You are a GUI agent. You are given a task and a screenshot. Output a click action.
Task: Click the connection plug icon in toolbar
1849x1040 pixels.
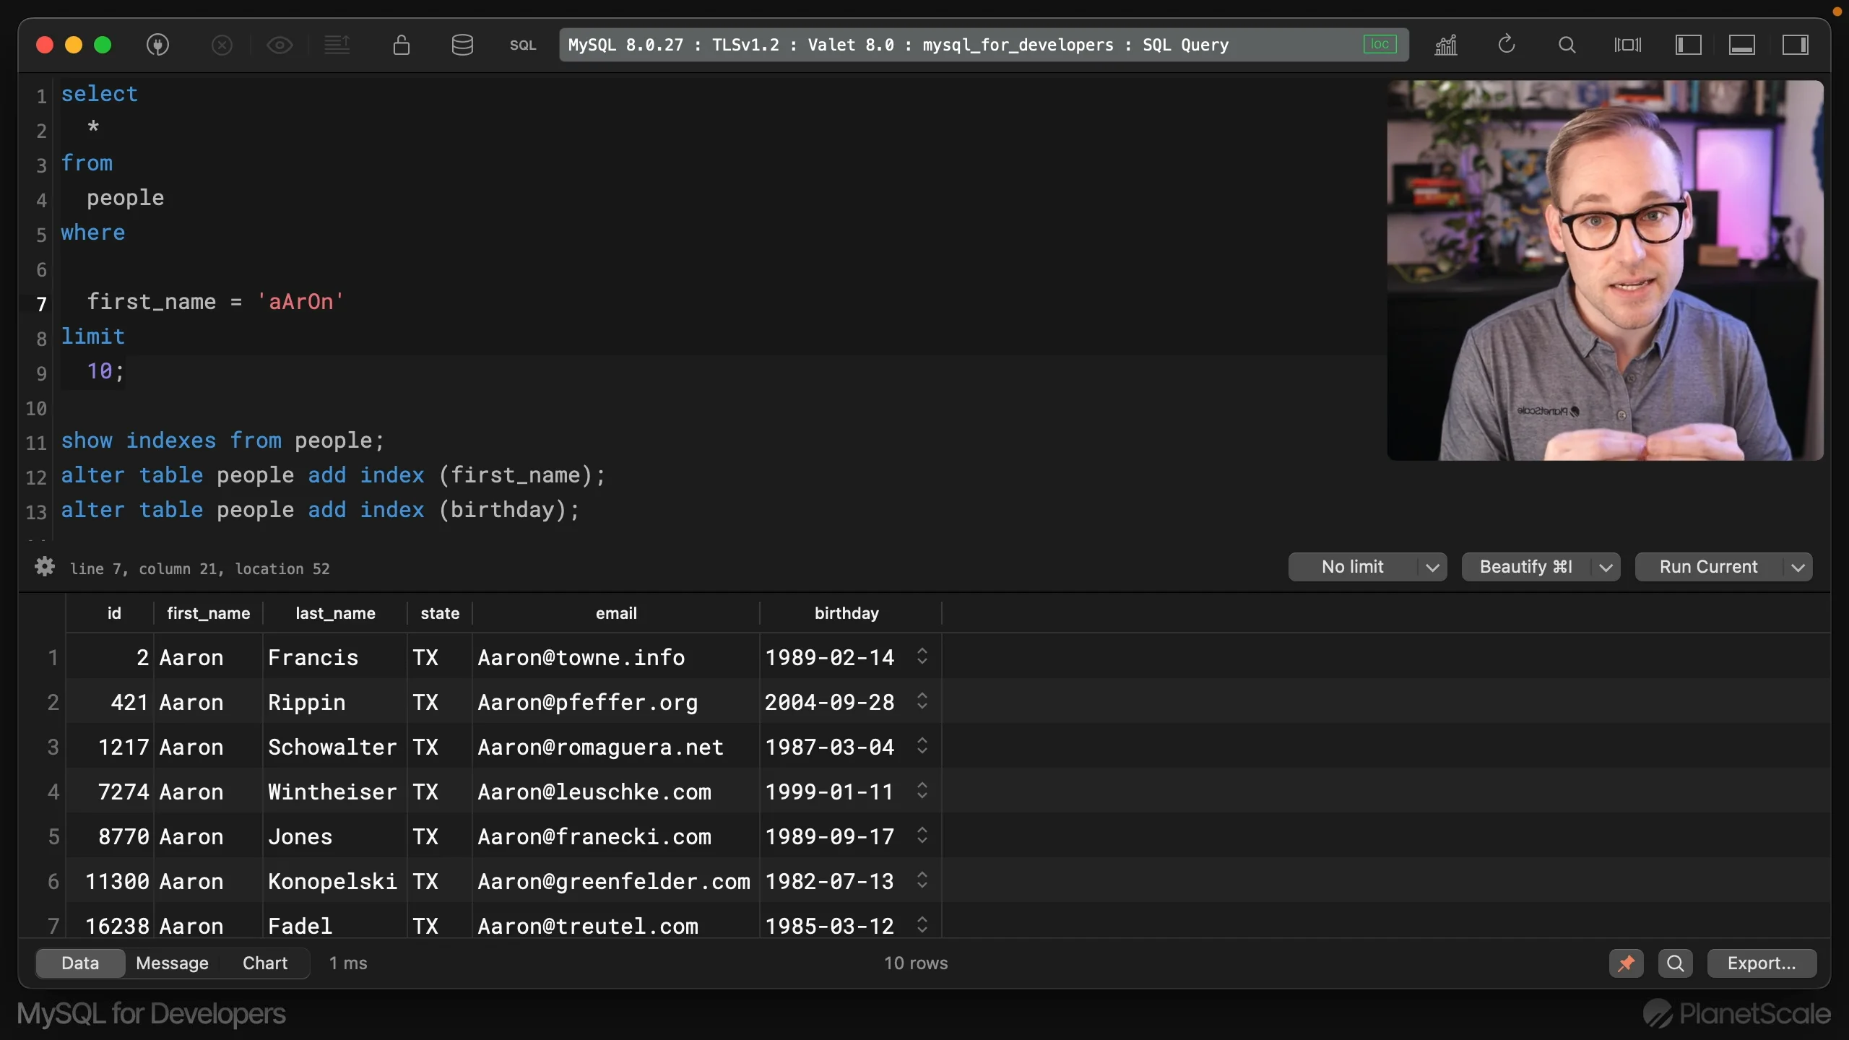[x=157, y=45]
